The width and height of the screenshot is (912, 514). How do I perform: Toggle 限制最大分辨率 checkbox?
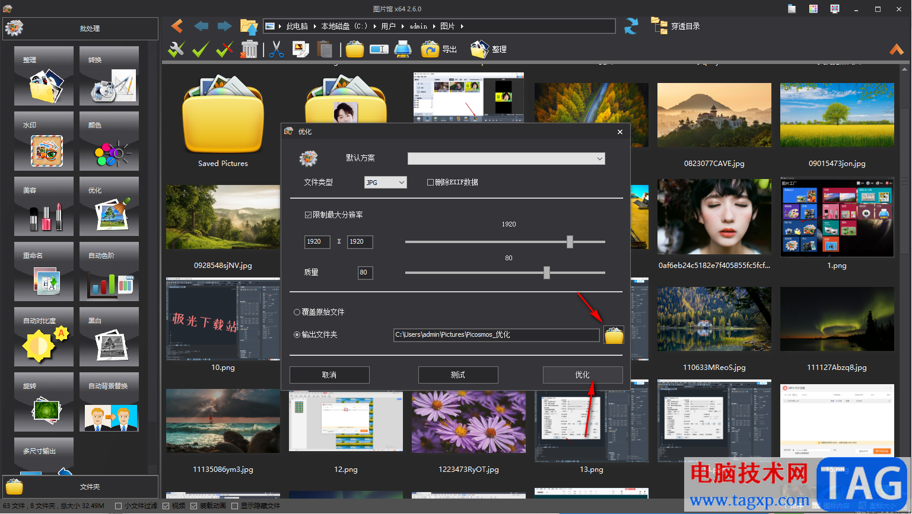(x=308, y=215)
